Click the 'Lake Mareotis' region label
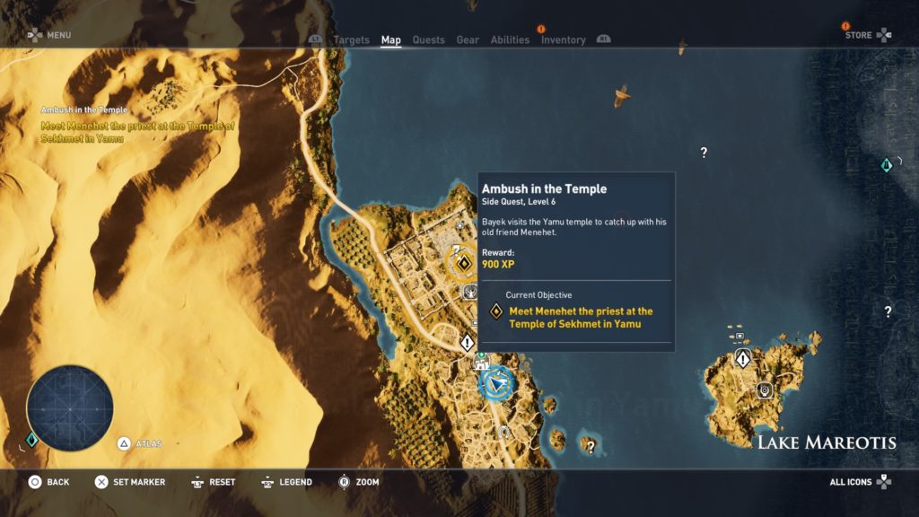919x517 pixels. pyautogui.click(x=827, y=443)
